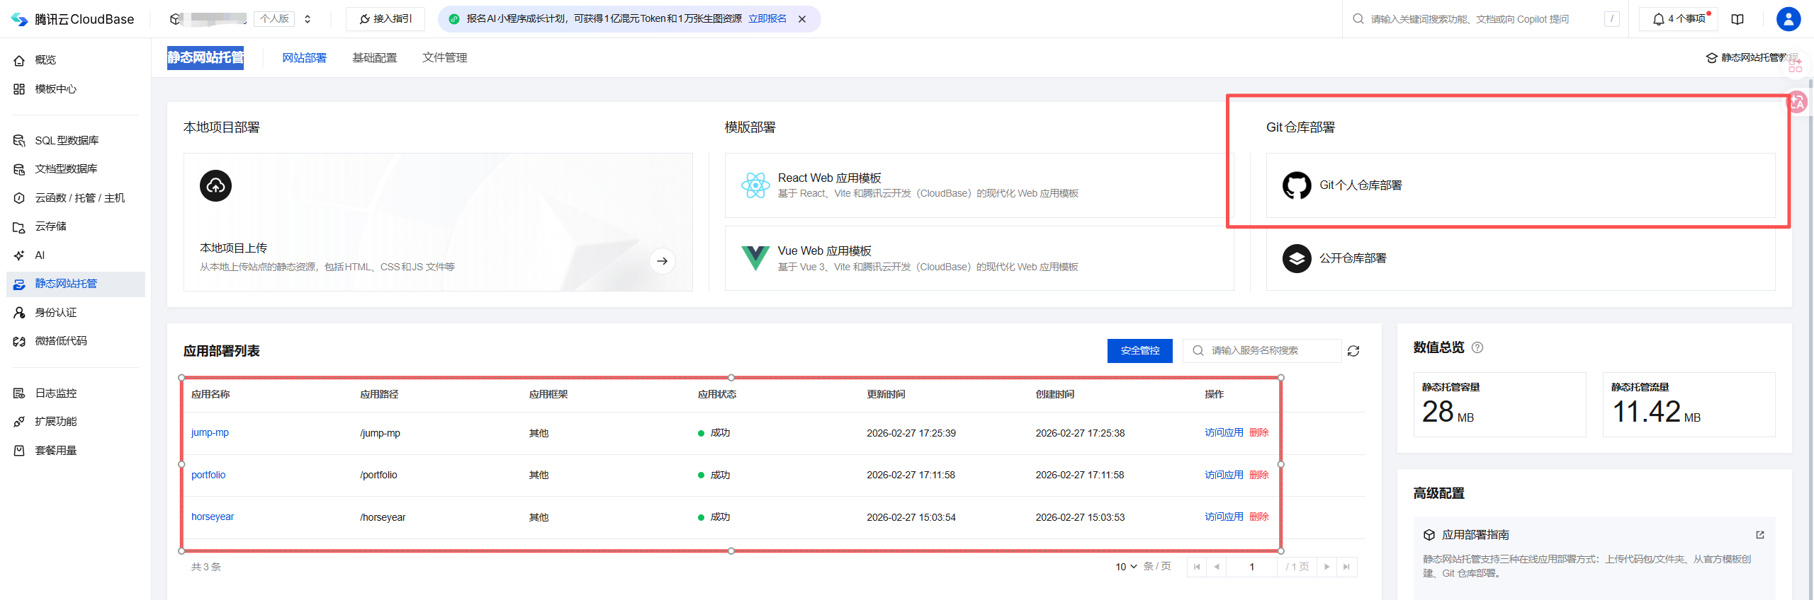Viewport: 1814px width, 600px height.
Task: Open the 日志监控 sidebar icon
Action: coord(19,393)
